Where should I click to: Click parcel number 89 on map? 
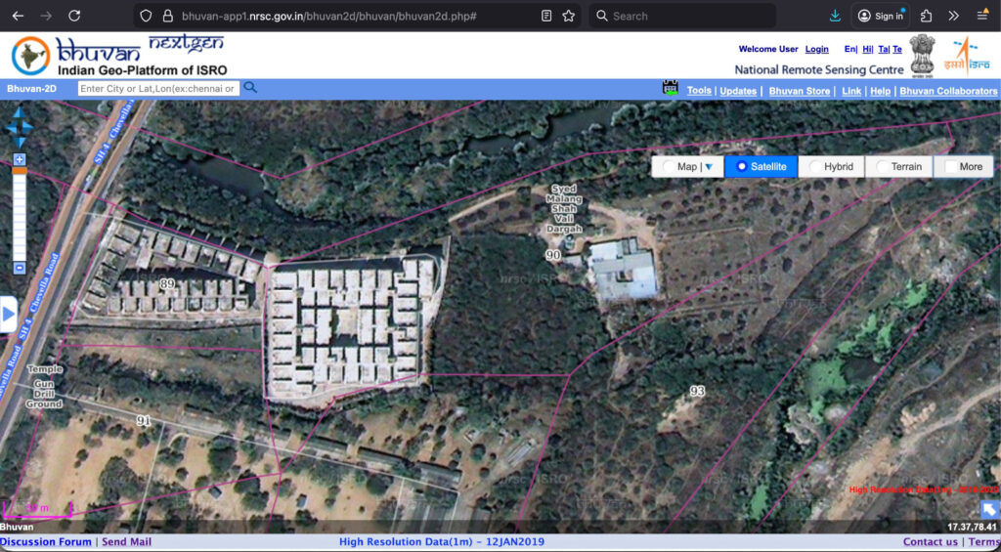pos(167,284)
